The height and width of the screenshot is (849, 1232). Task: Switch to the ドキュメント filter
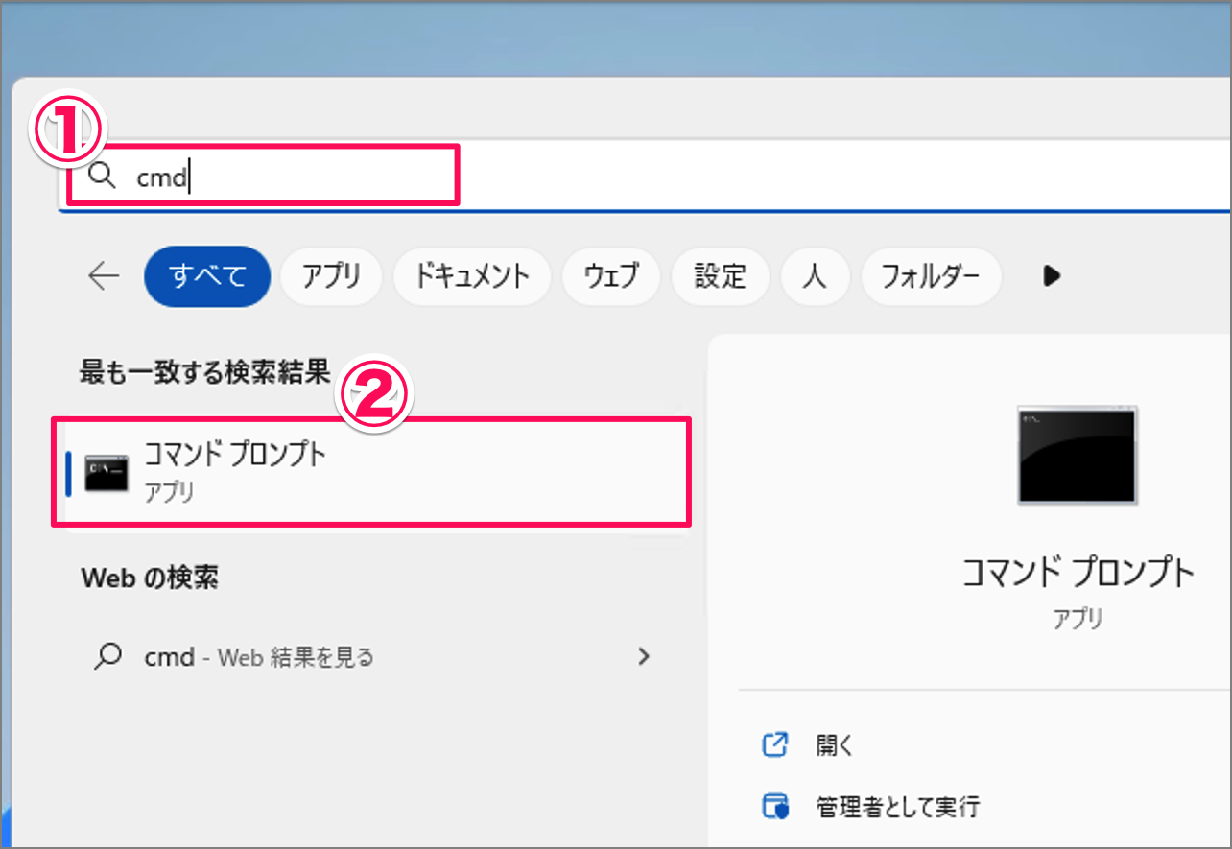point(472,276)
